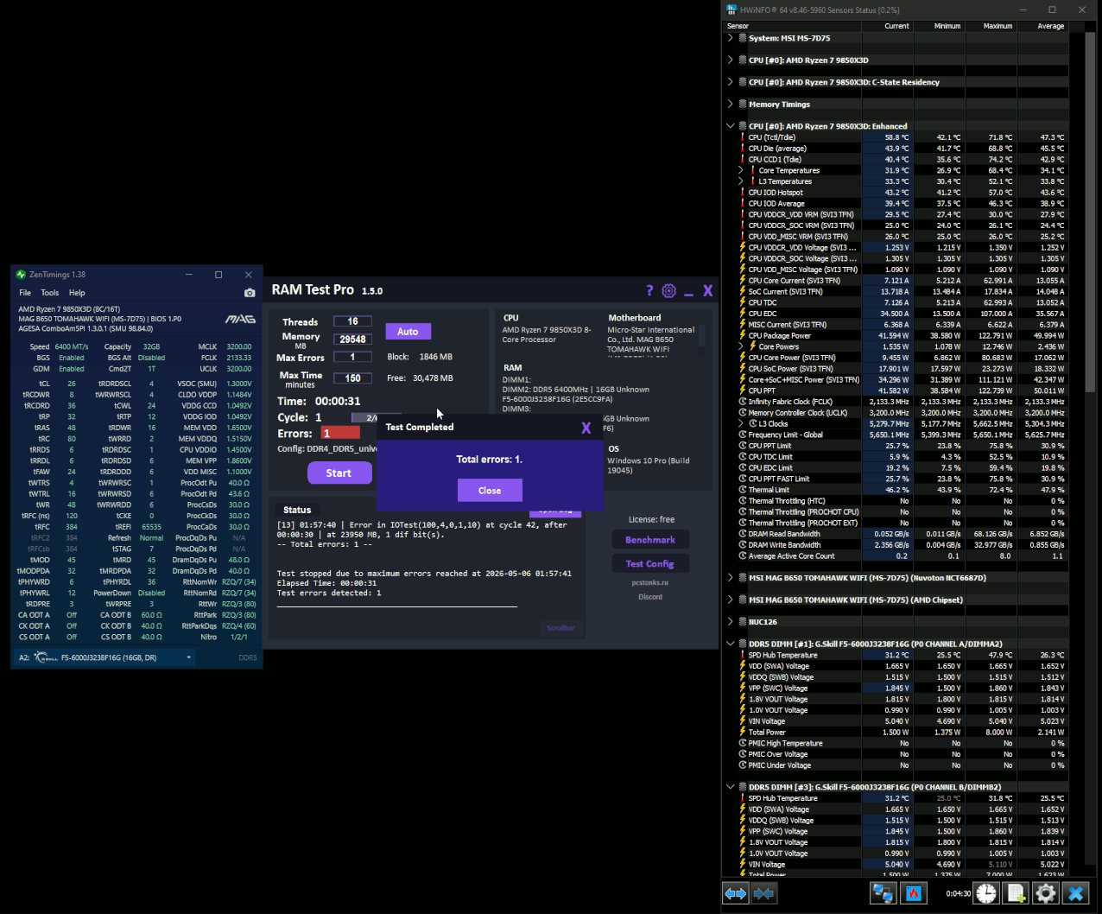Click the ZenTimings screenshot camera icon

coord(250,293)
